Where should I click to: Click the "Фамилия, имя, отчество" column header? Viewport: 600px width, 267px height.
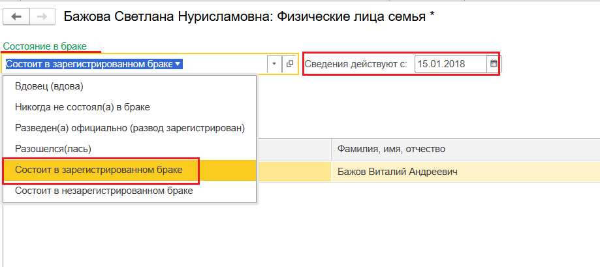tap(466, 149)
